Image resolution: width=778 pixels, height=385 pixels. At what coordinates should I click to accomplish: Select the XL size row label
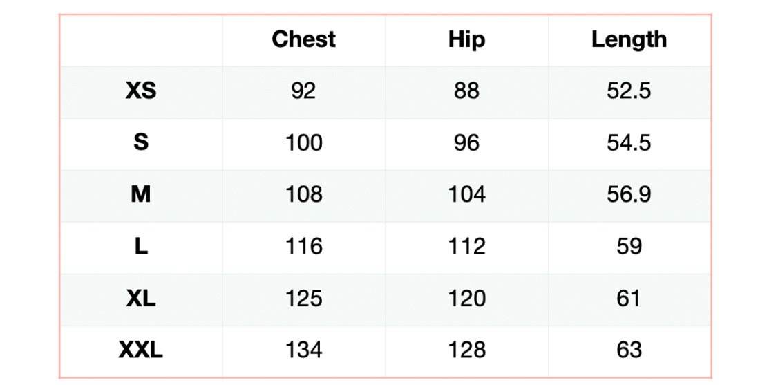[141, 299]
